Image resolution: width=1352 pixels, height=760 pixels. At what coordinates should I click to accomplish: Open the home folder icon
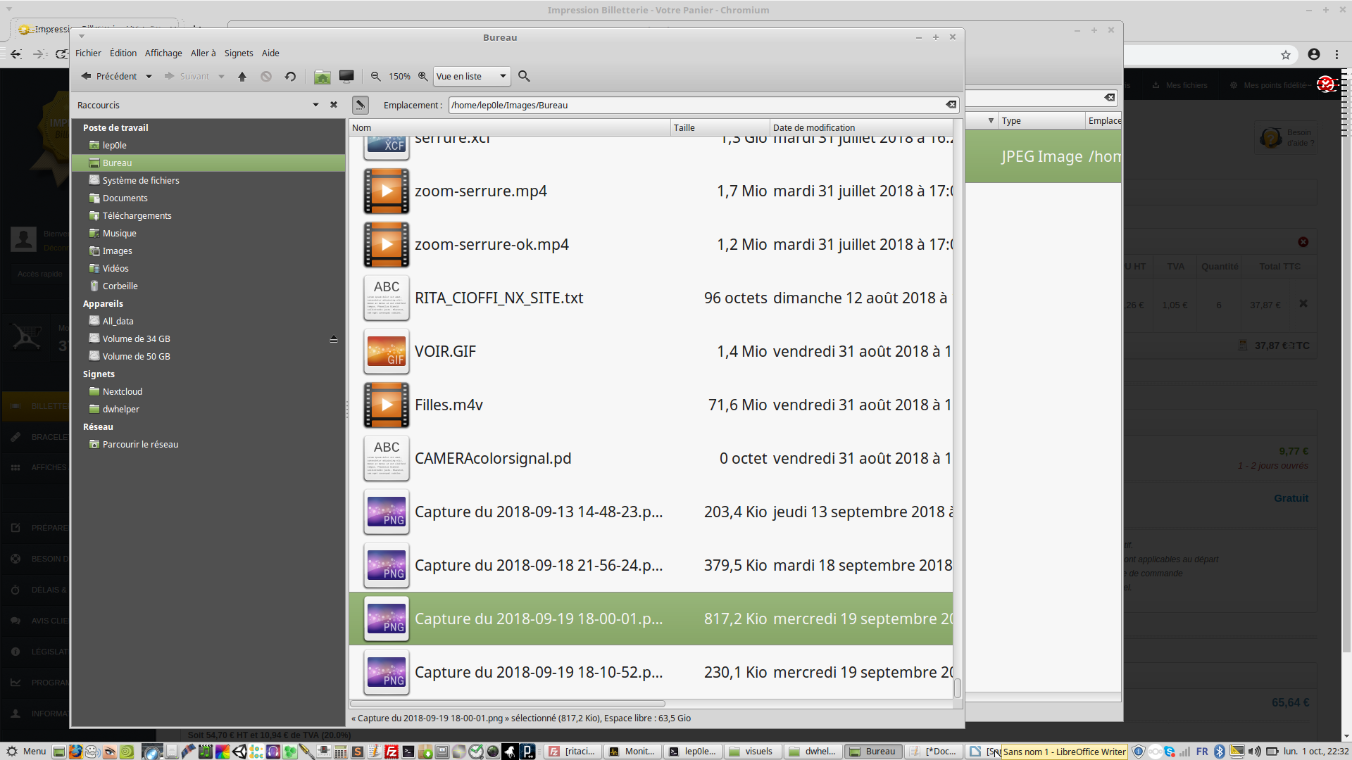tap(323, 77)
